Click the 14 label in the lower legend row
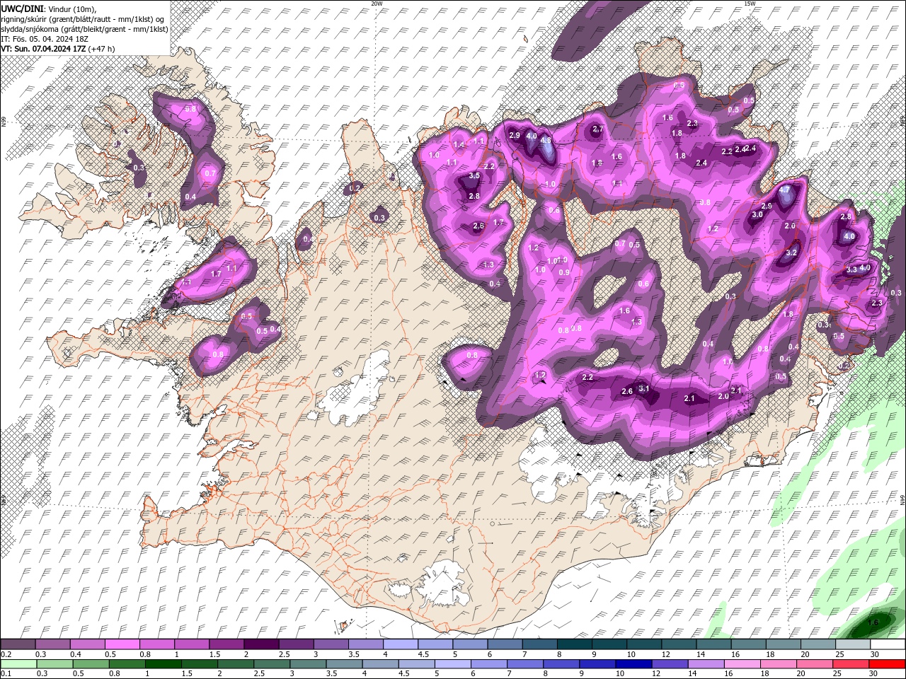 tap(694, 673)
